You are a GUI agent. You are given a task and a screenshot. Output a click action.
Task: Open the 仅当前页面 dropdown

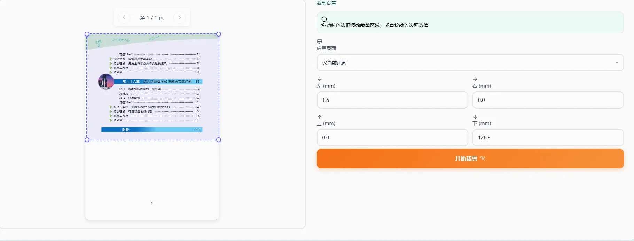[x=470, y=63]
